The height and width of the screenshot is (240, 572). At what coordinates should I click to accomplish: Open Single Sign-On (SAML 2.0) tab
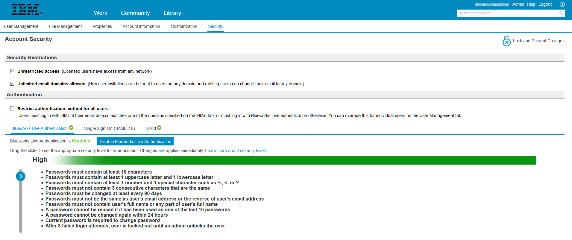coord(110,128)
